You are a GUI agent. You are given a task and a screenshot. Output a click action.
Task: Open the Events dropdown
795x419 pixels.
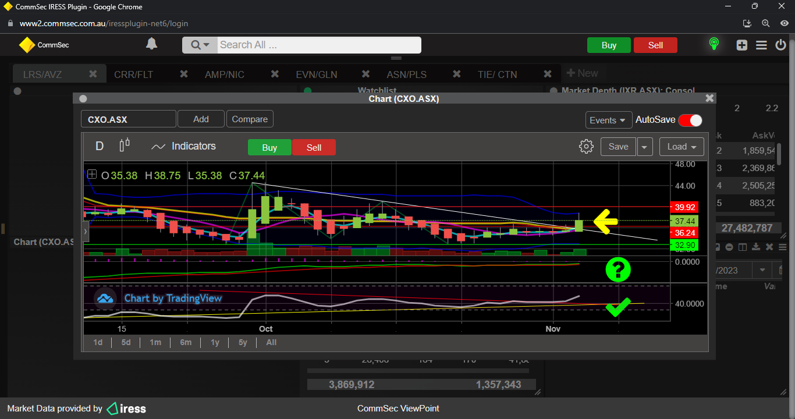609,120
